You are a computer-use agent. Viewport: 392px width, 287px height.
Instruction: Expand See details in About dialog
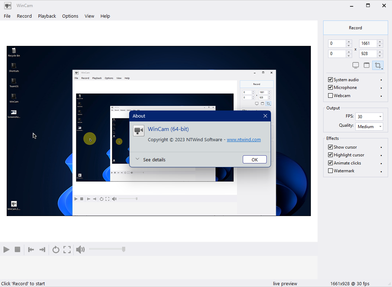[x=150, y=160]
